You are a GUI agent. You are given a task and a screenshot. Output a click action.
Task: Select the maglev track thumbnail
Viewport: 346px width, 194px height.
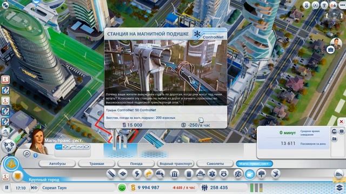click(155, 144)
